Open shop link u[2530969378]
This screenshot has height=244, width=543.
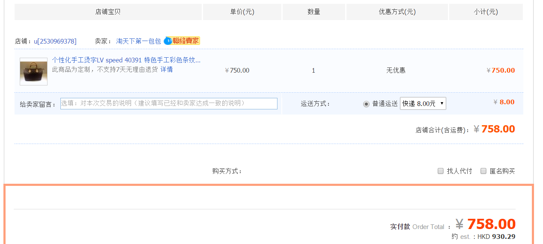[55, 41]
